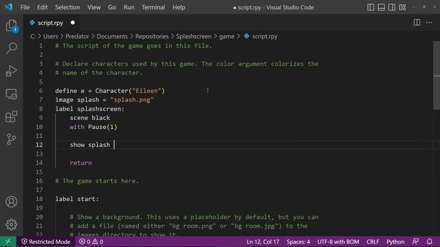
Task: Open the Edit menu
Action: (42, 8)
